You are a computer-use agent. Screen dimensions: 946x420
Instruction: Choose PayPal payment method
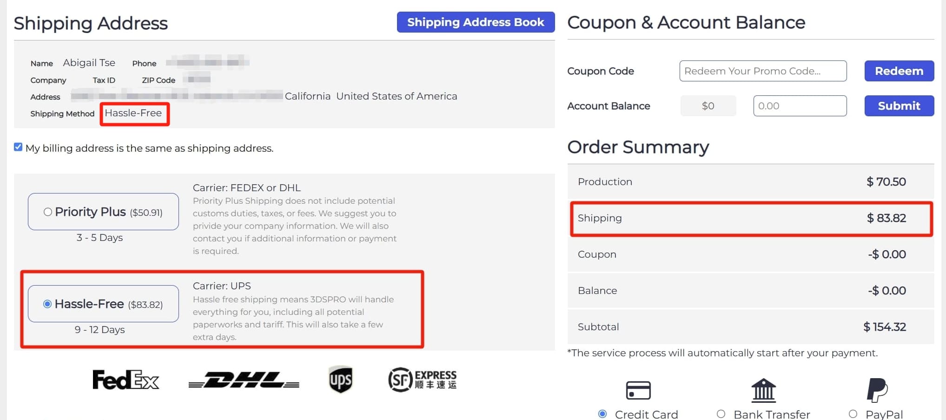pyautogui.click(x=853, y=414)
